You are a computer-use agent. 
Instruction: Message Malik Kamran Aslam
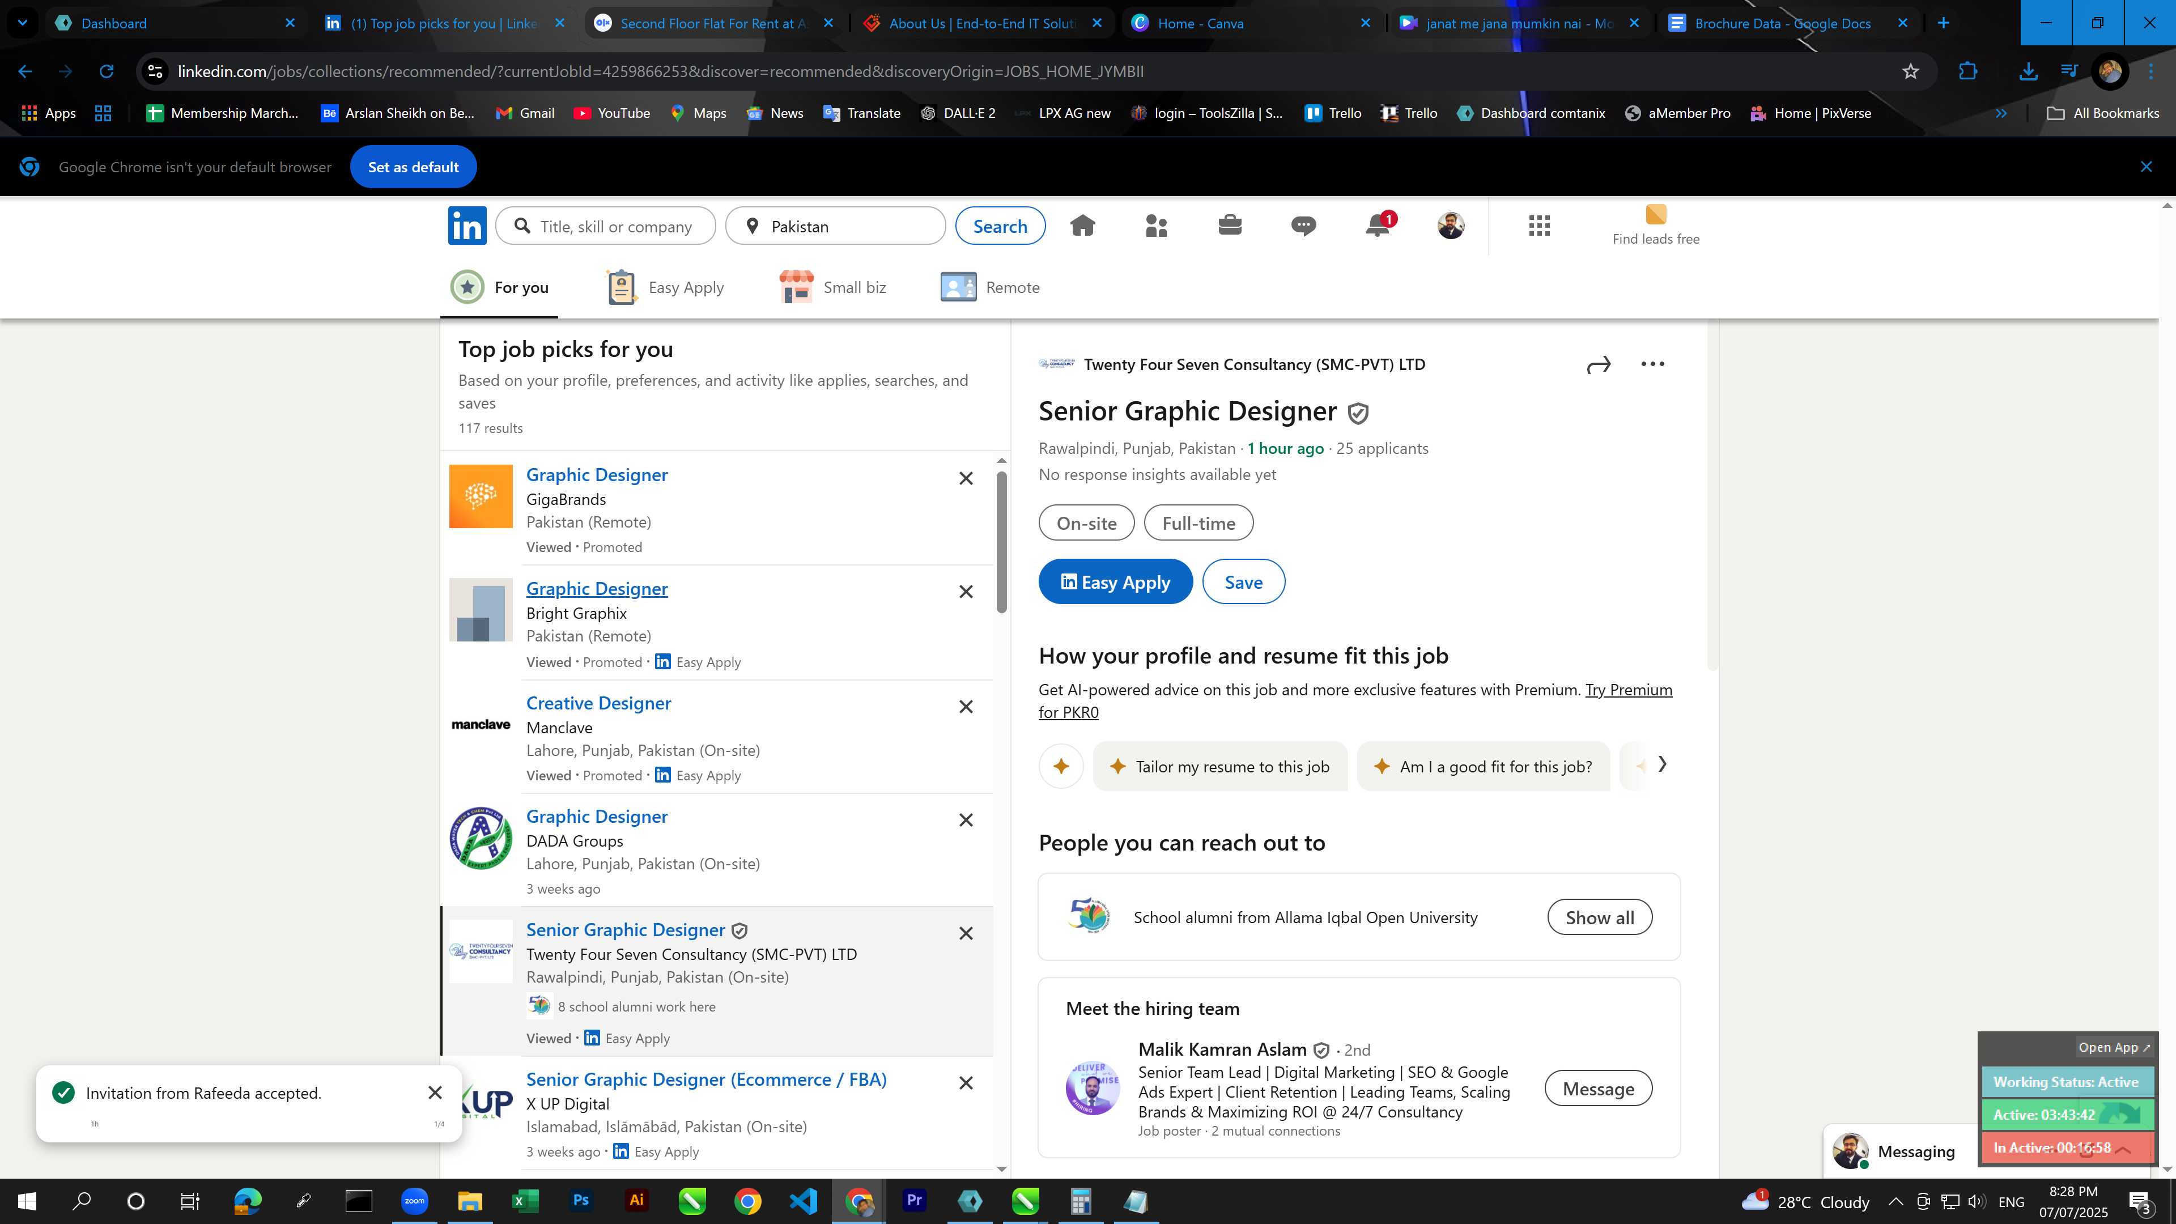[1598, 1090]
